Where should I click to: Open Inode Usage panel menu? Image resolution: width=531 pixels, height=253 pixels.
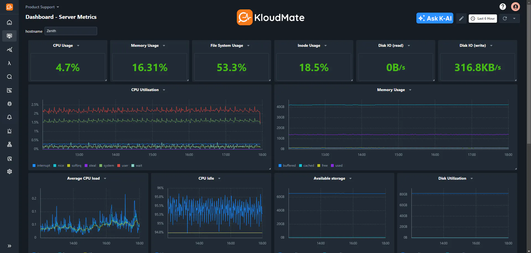click(325, 46)
